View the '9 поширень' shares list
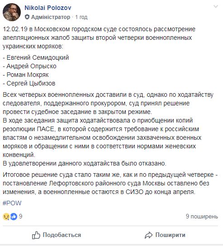The width and height of the screenshot is (223, 246). [202, 216]
